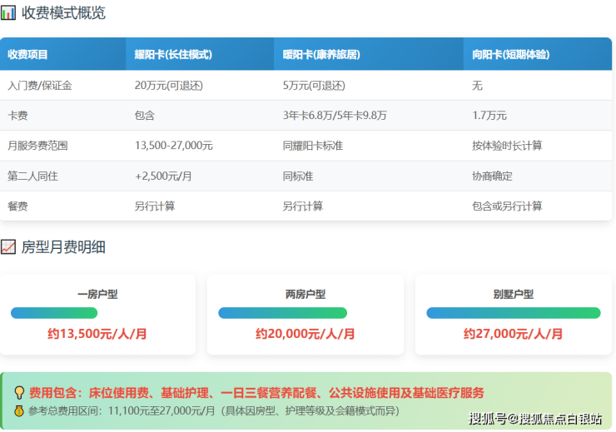Click the 约27,000元/人/月 price text
The height and width of the screenshot is (432, 616).
pyautogui.click(x=513, y=334)
